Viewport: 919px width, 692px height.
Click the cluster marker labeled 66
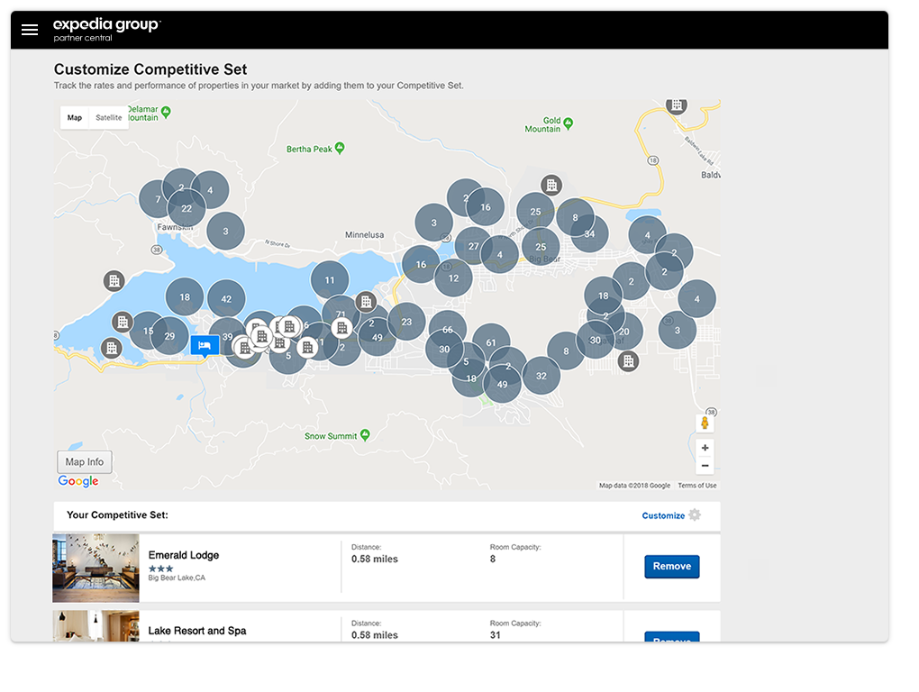click(x=447, y=329)
